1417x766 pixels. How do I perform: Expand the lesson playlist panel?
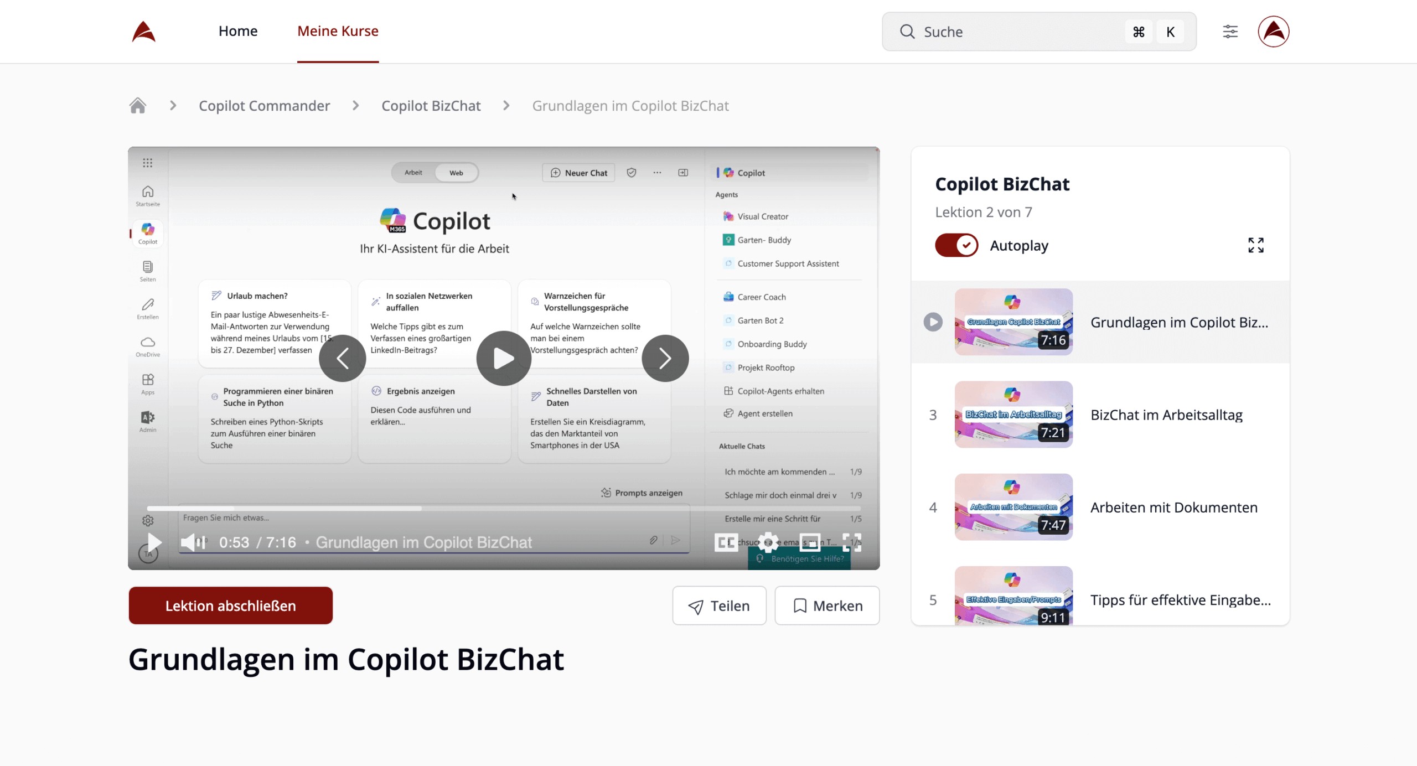click(x=1255, y=245)
